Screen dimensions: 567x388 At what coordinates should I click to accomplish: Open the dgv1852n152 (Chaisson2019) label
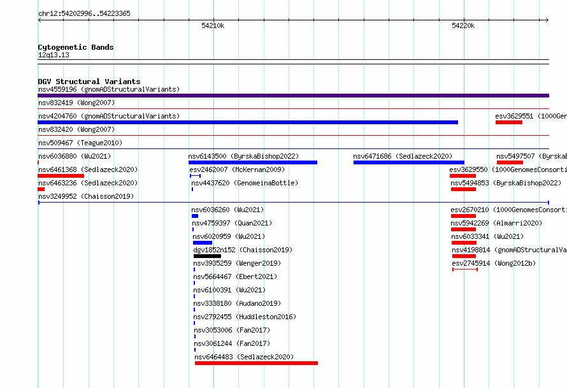pyautogui.click(x=243, y=250)
